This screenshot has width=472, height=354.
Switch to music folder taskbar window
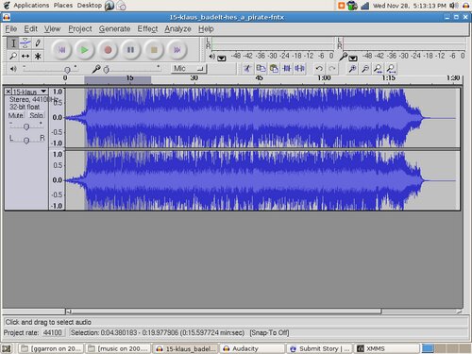coord(118,348)
